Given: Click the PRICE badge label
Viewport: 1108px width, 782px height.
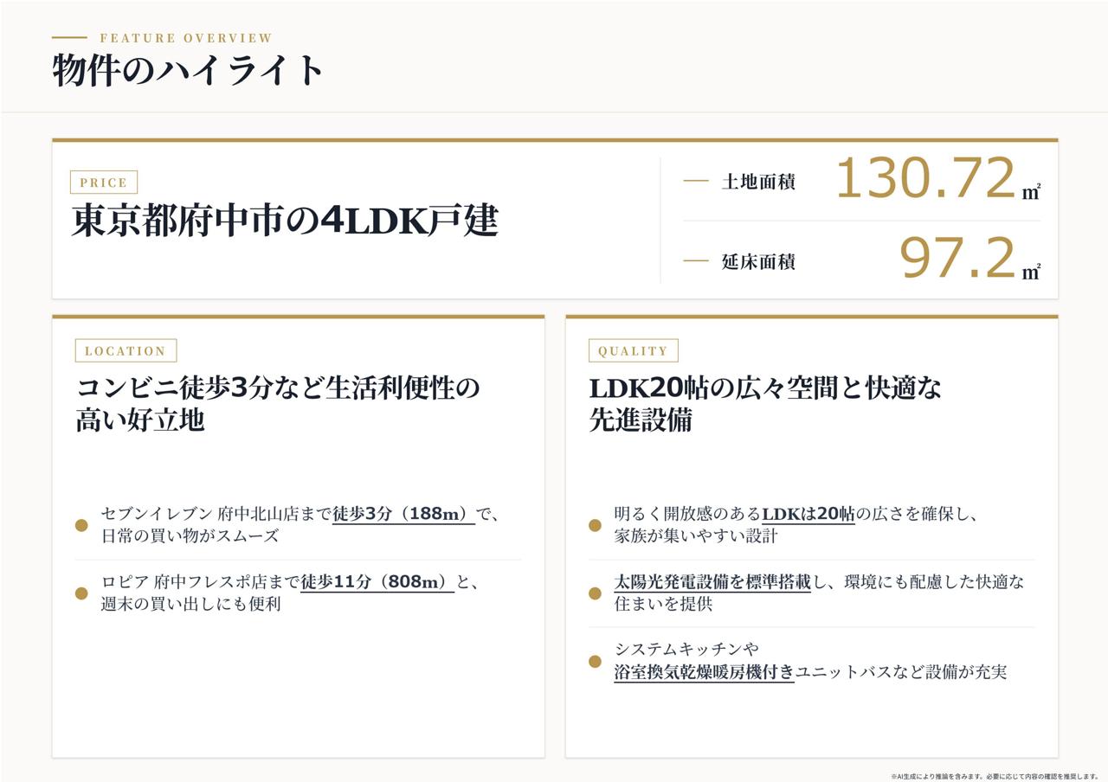Looking at the screenshot, I should [104, 183].
